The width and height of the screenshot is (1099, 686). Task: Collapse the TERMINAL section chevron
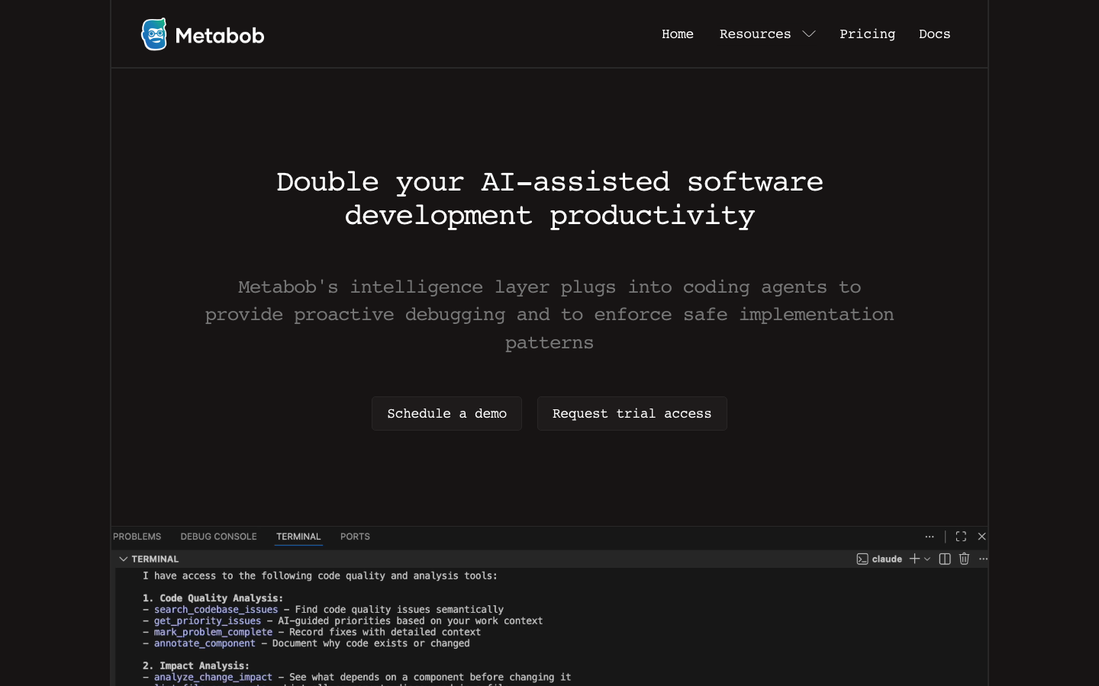click(123, 559)
